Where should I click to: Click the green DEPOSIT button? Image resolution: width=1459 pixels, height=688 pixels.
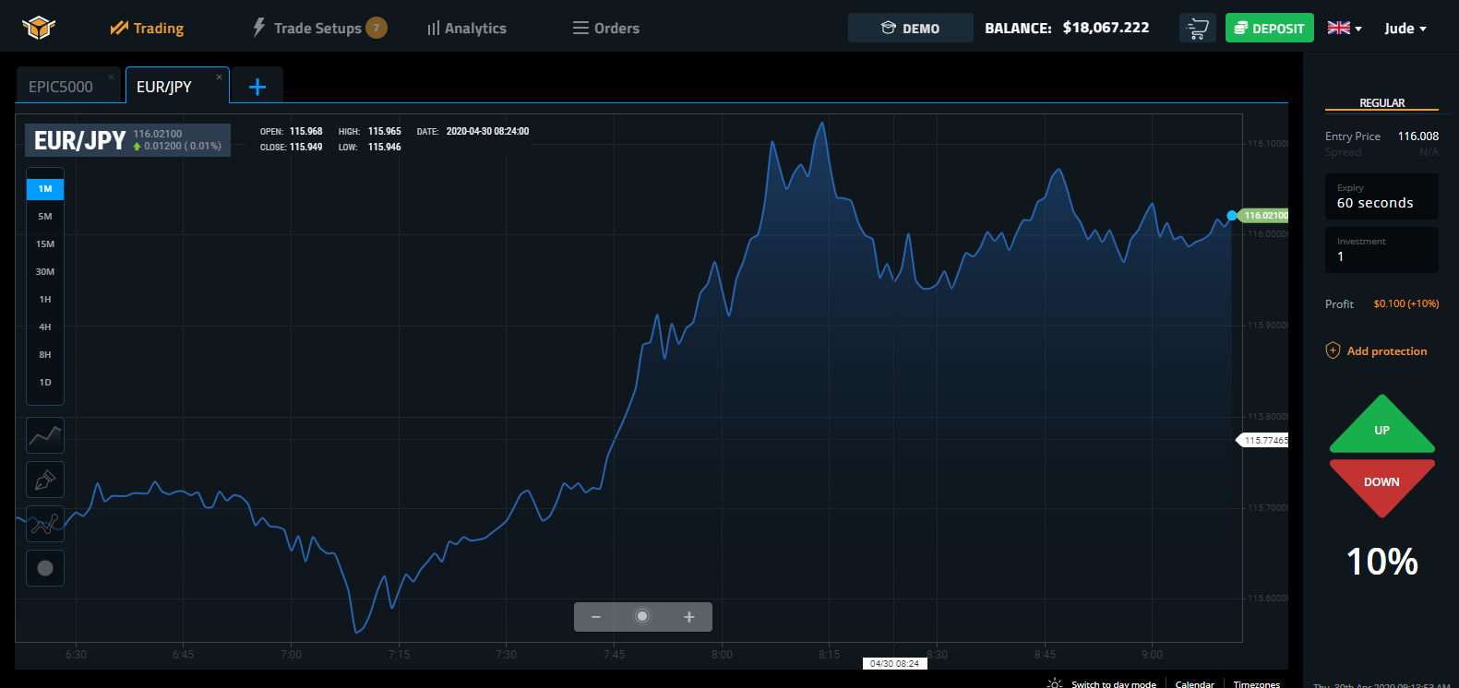click(1270, 28)
